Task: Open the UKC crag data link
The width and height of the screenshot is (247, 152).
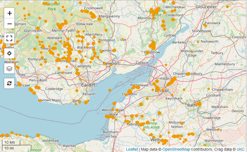Action: coord(240,149)
